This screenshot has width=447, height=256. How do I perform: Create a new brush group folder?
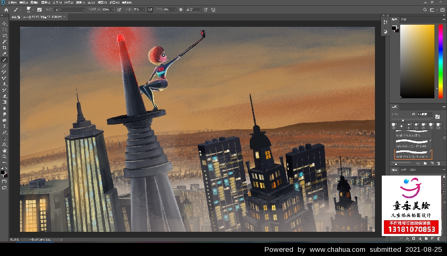click(x=425, y=163)
